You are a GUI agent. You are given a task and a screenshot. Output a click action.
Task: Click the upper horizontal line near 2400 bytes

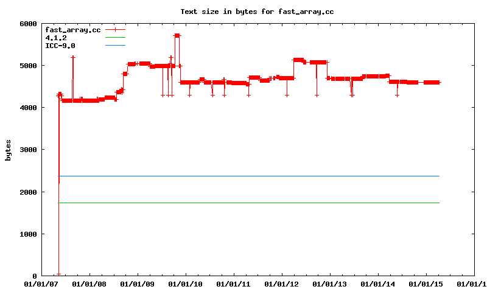(x=243, y=176)
